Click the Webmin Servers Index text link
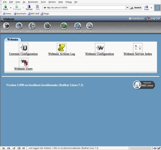The width and height of the screenshot is (161, 150). 138,54
